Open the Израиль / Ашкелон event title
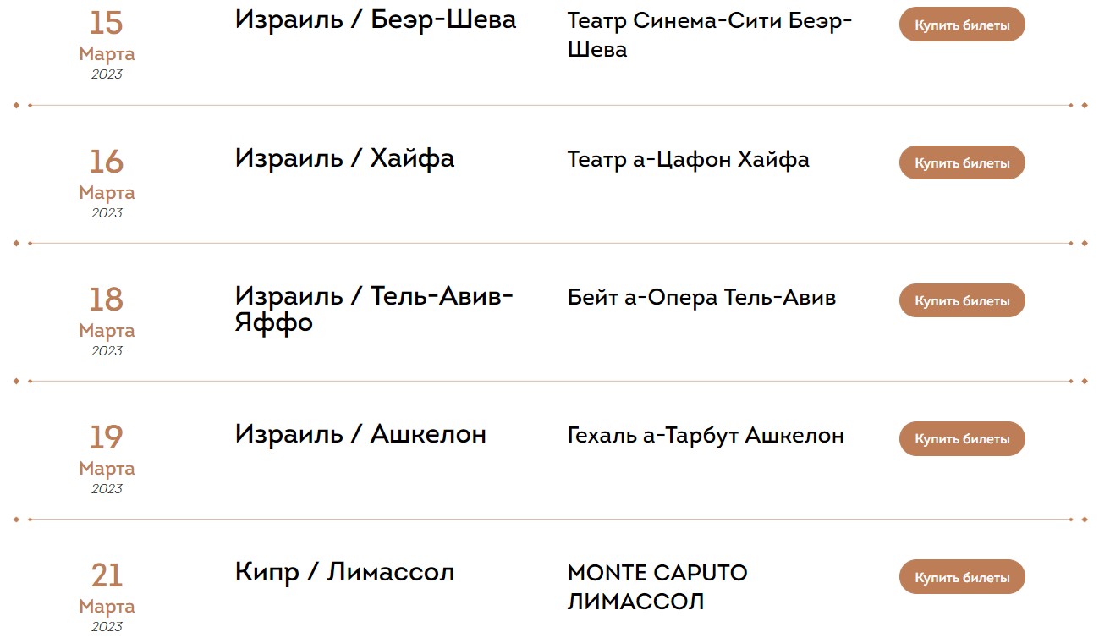1099x638 pixels. (x=360, y=434)
